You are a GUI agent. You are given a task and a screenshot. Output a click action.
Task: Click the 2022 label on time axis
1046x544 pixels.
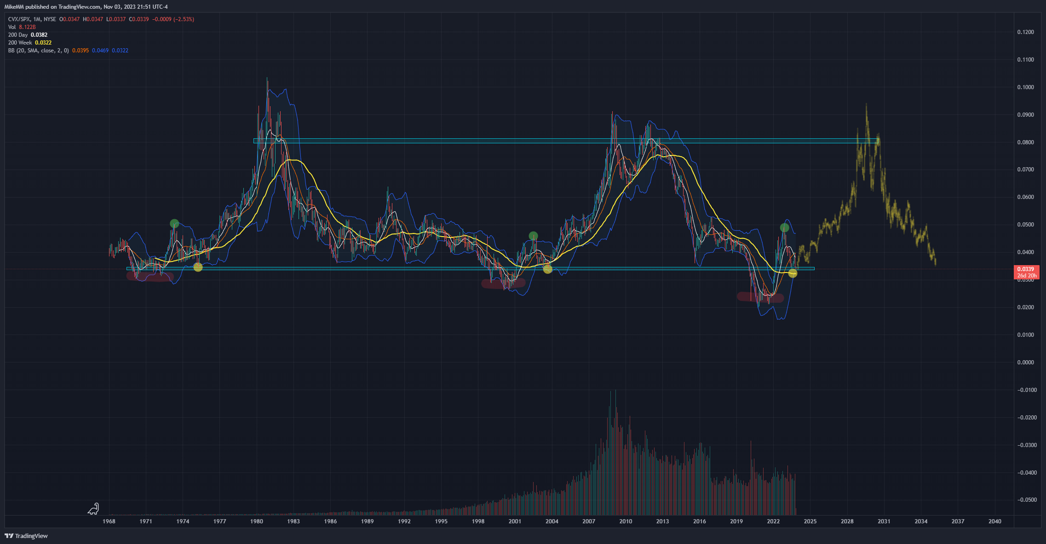773,521
